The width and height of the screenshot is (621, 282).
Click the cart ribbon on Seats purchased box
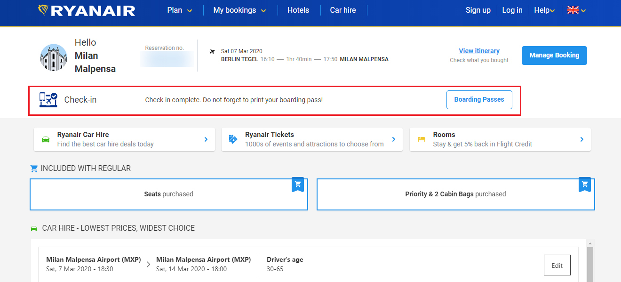coord(298,184)
